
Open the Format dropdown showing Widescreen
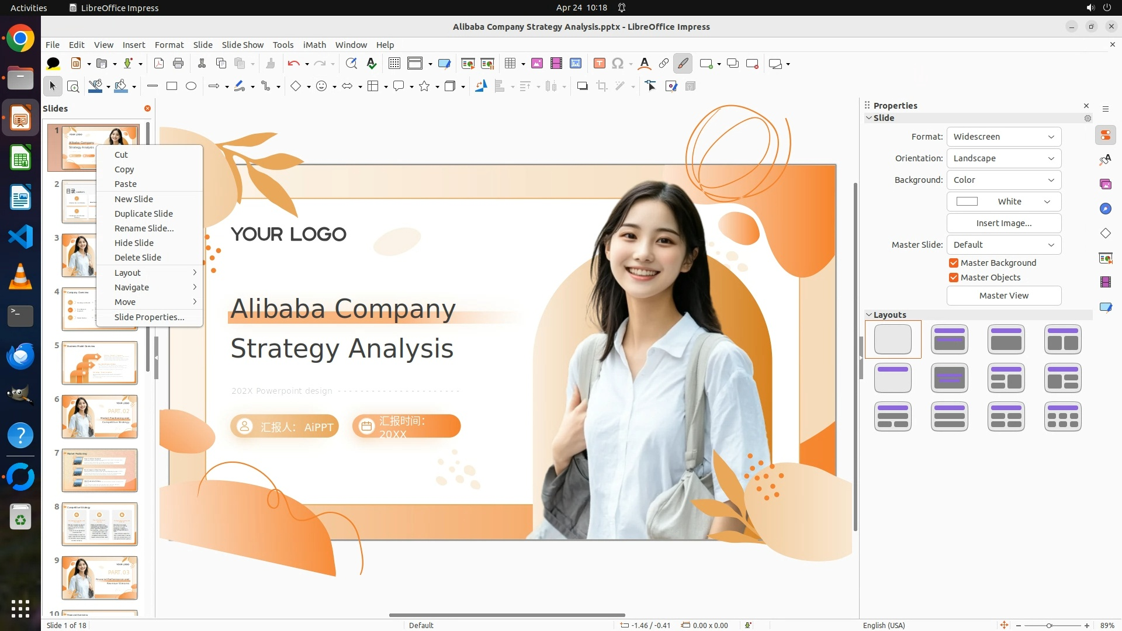[x=1003, y=137]
